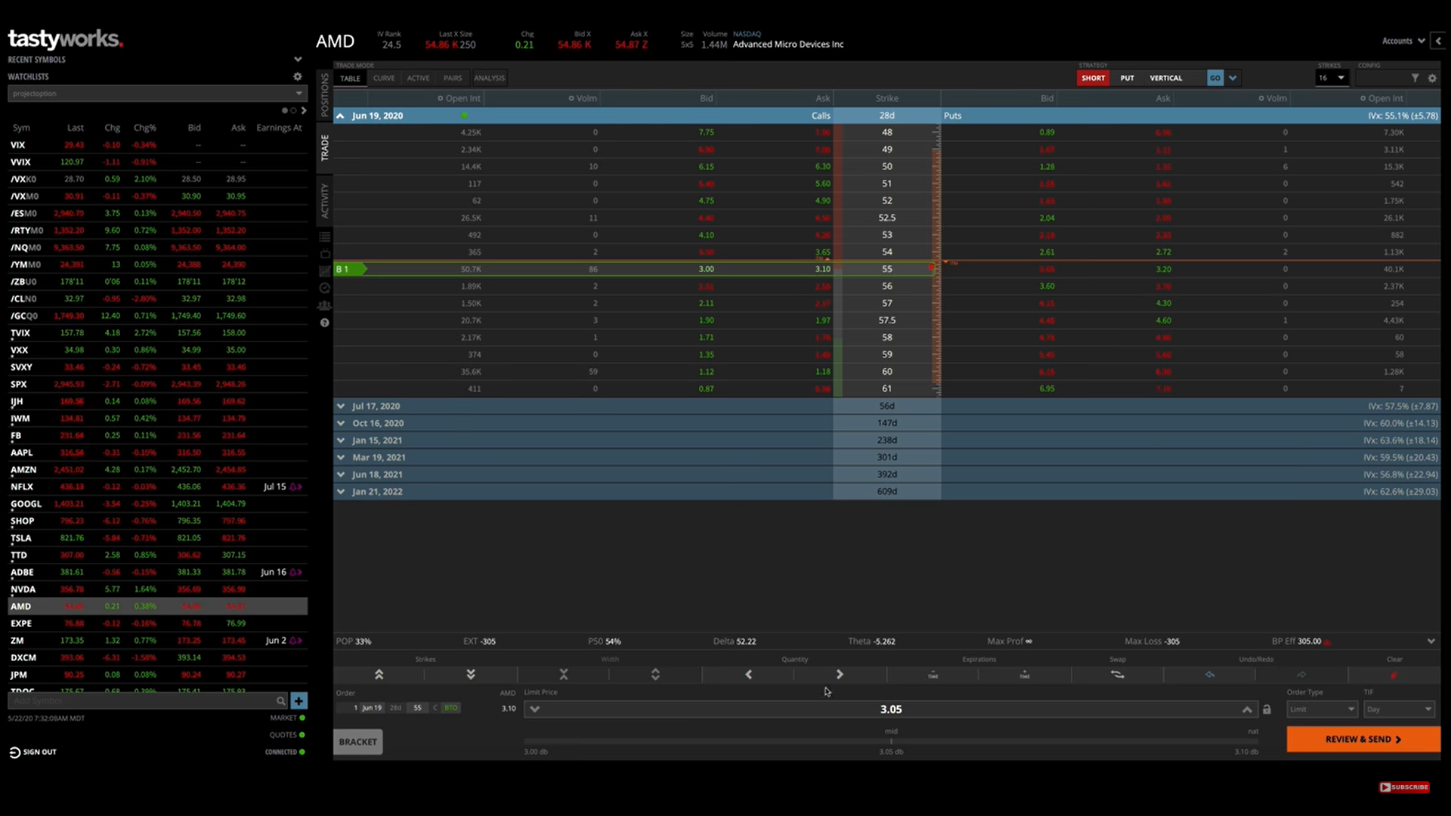Expand the Jan 15, 2021 expiration

(341, 440)
